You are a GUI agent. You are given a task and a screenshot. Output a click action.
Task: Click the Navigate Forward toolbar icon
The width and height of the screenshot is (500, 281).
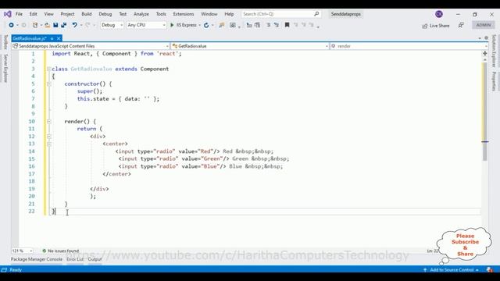pos(23,25)
